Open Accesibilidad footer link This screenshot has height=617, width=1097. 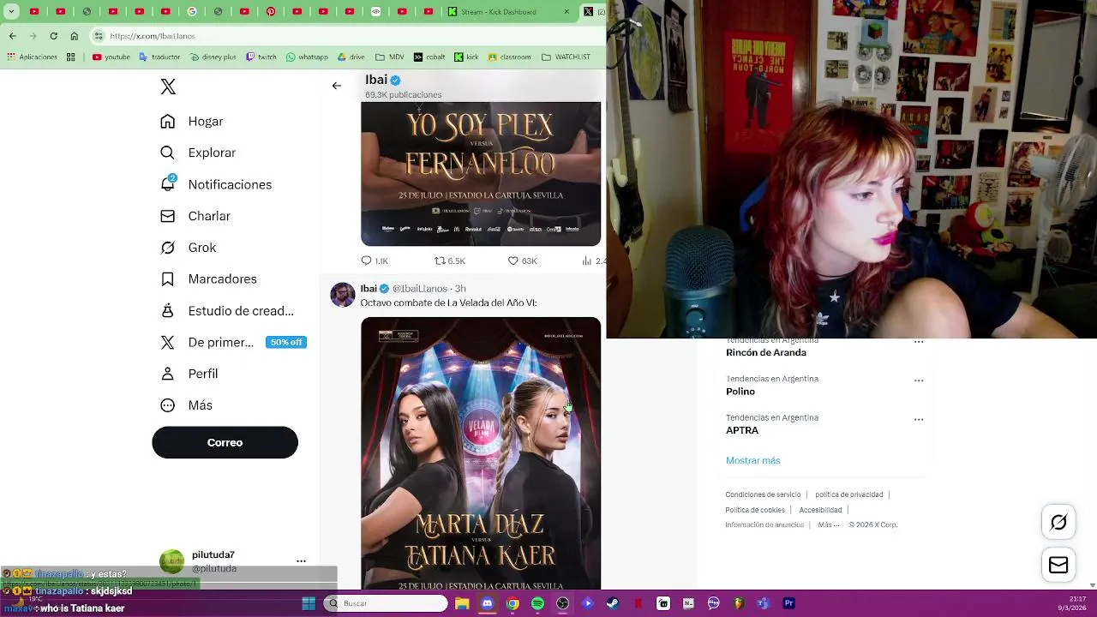(820, 510)
